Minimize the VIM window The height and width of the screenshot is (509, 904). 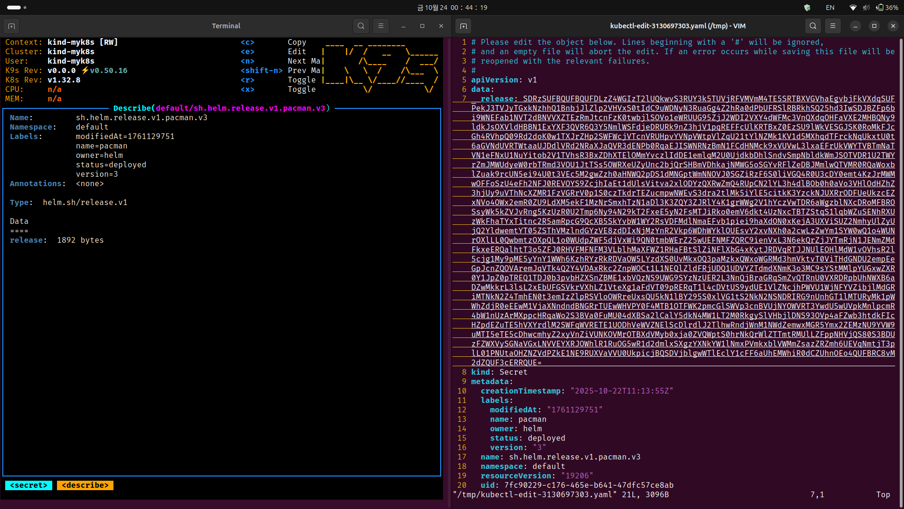856,26
